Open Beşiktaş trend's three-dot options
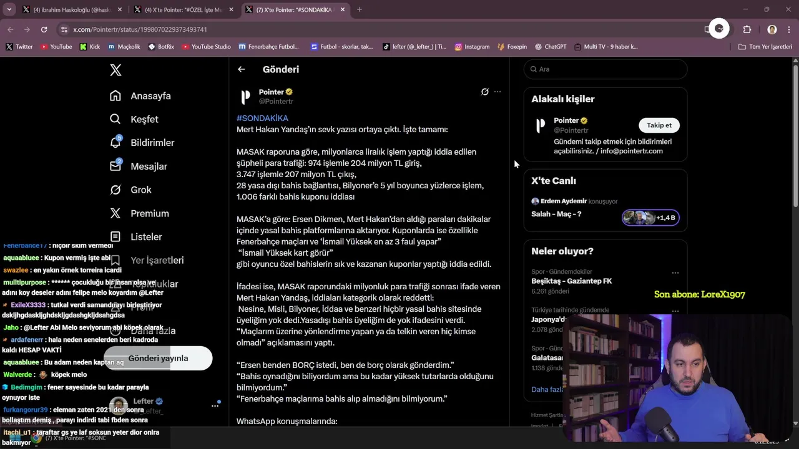Image resolution: width=799 pixels, height=449 pixels. click(675, 273)
